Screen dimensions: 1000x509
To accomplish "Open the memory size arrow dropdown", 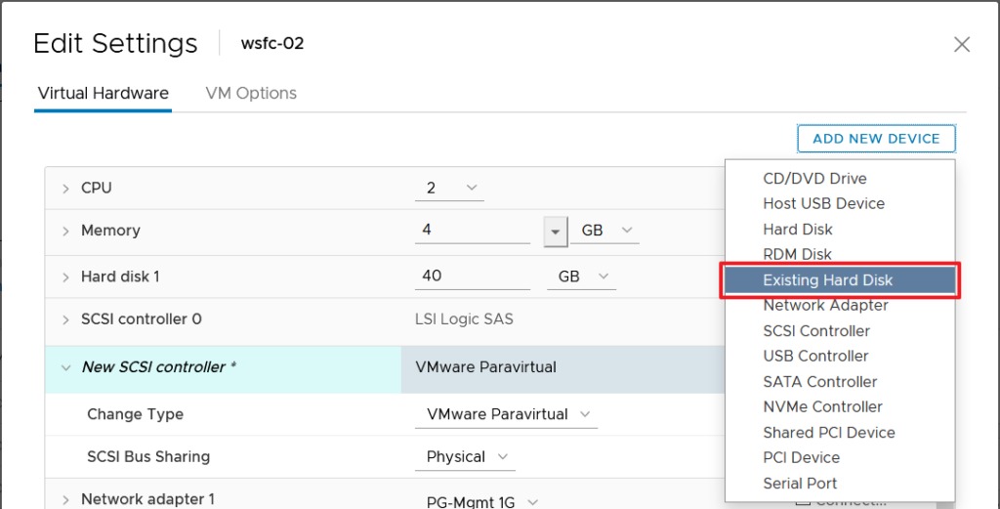I will tap(556, 232).
